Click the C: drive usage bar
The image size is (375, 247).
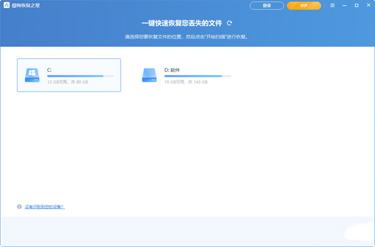coord(81,76)
